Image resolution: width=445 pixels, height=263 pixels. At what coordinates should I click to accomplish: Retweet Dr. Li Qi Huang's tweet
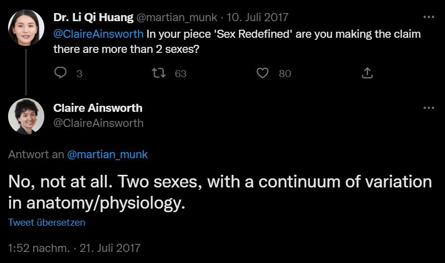click(159, 73)
